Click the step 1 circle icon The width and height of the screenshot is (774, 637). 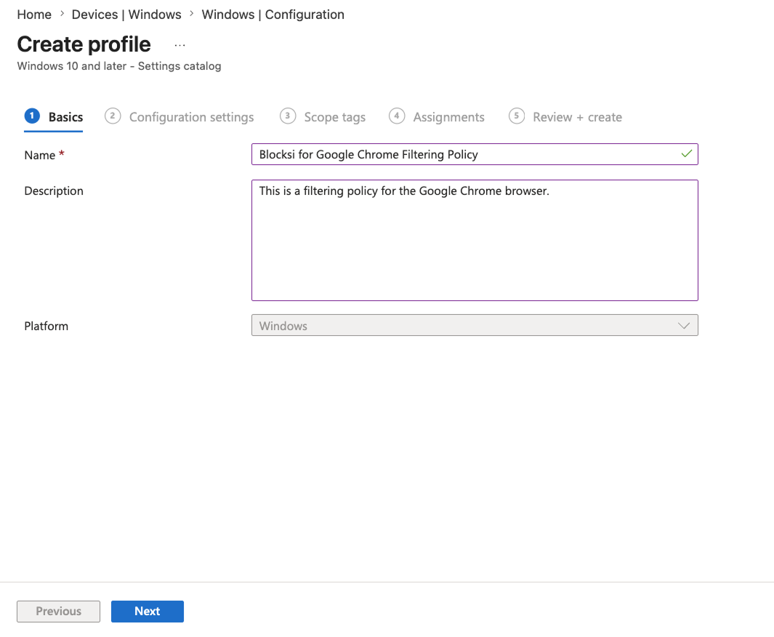32,116
